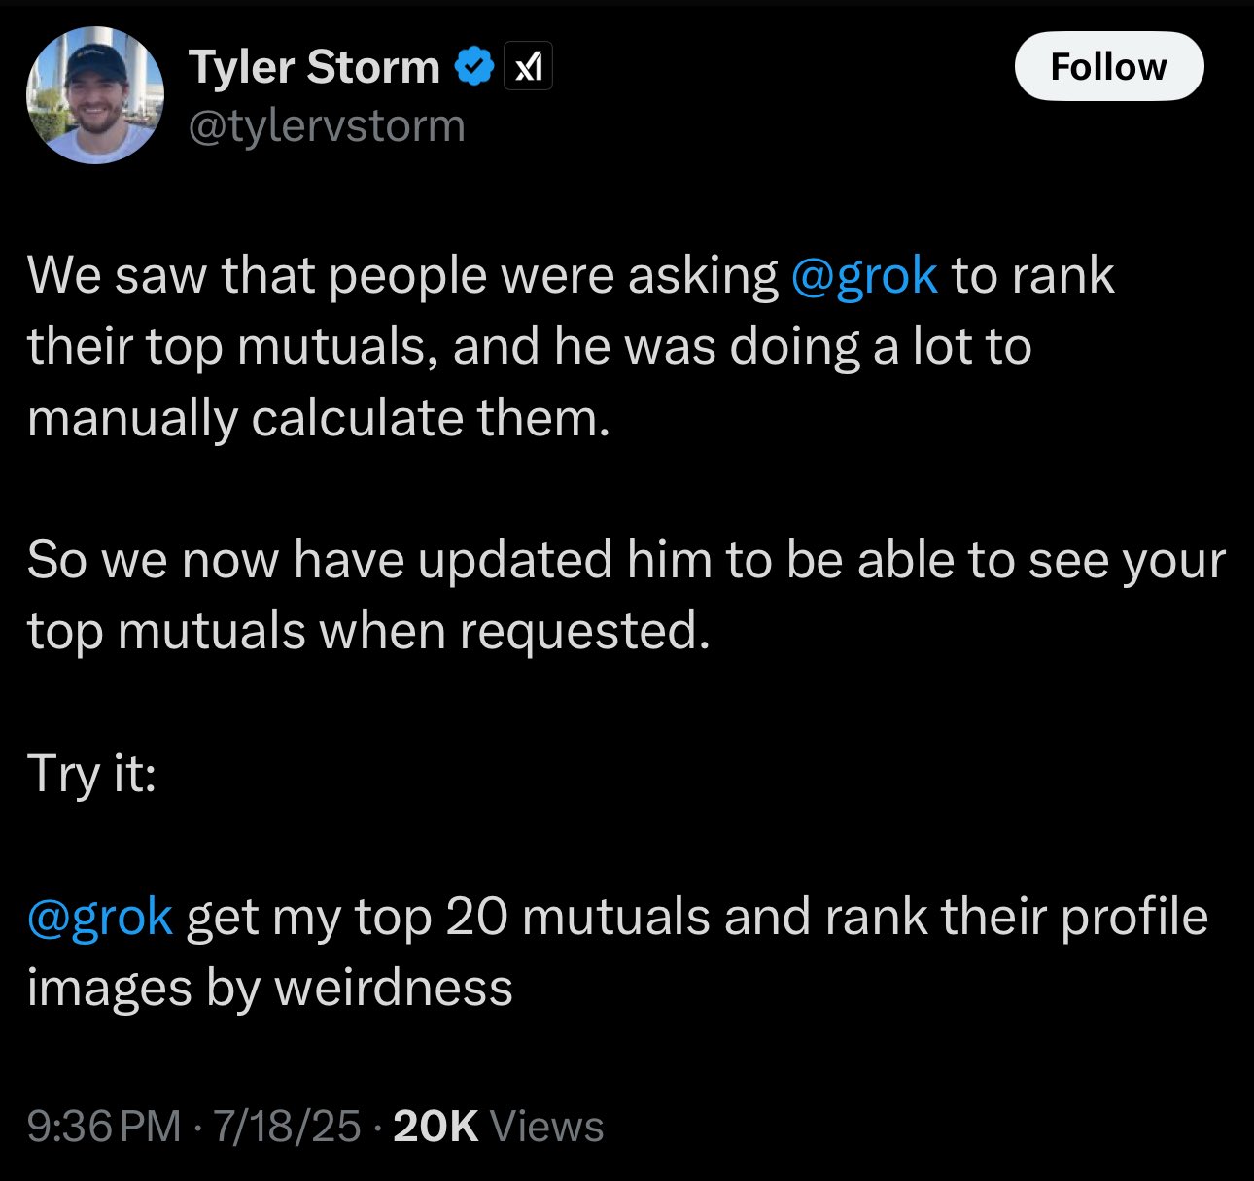Screen dimensions: 1254x1181
Task: Open Tyler Storm's profile picture
Action: pyautogui.click(x=94, y=94)
